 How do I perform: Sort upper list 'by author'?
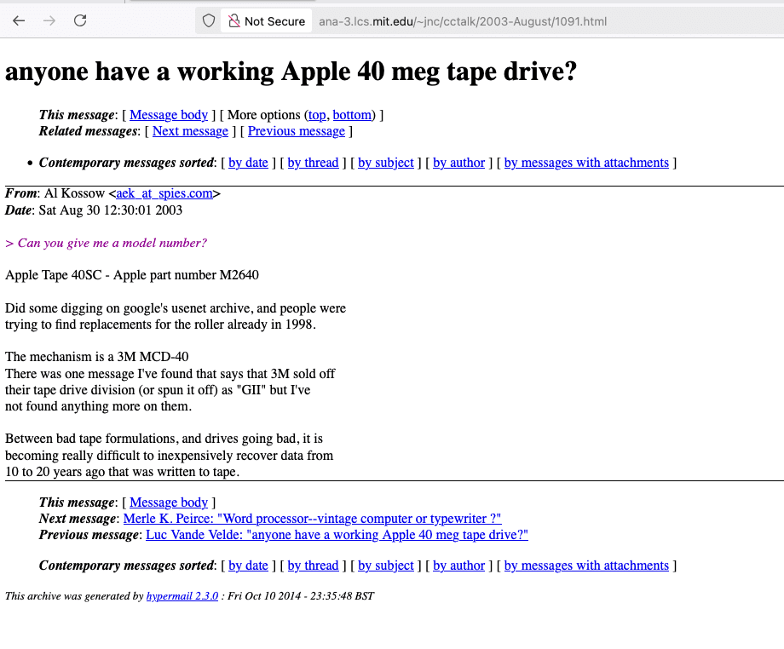(x=458, y=163)
